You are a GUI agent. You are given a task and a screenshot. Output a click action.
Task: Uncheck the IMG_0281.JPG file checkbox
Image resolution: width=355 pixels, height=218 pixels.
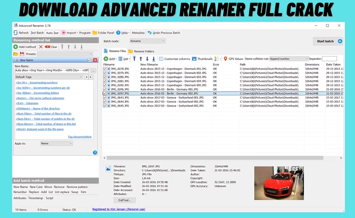[x=104, y=81]
